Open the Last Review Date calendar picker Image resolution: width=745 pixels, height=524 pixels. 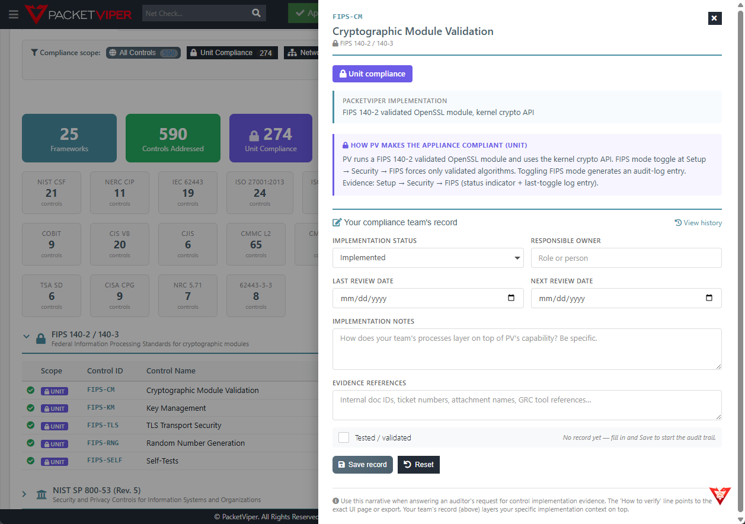coord(511,298)
